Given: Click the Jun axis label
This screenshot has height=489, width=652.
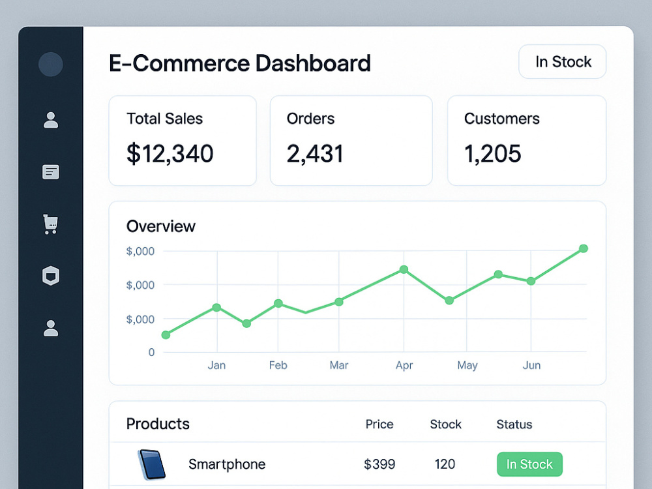Looking at the screenshot, I should pos(531,365).
